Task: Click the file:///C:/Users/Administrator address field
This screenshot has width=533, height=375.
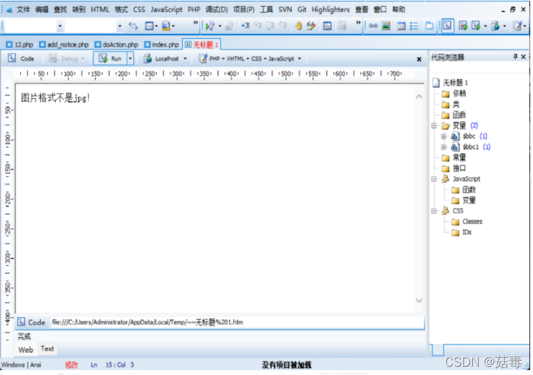Action: (x=237, y=322)
